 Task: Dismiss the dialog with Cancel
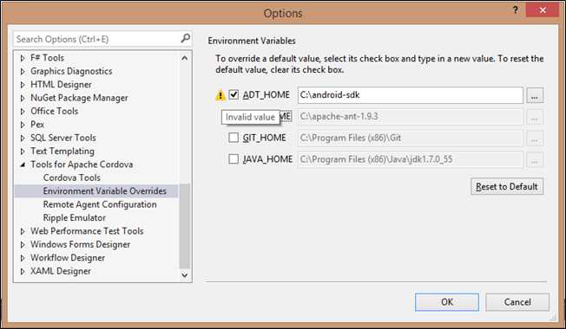[x=517, y=302]
